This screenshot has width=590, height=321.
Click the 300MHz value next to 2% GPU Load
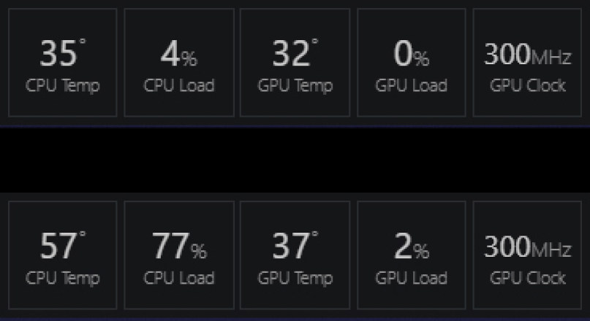click(x=527, y=247)
